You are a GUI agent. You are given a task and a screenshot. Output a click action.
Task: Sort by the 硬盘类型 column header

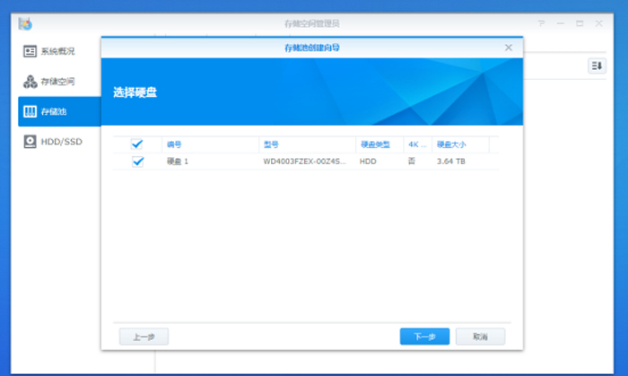click(379, 144)
